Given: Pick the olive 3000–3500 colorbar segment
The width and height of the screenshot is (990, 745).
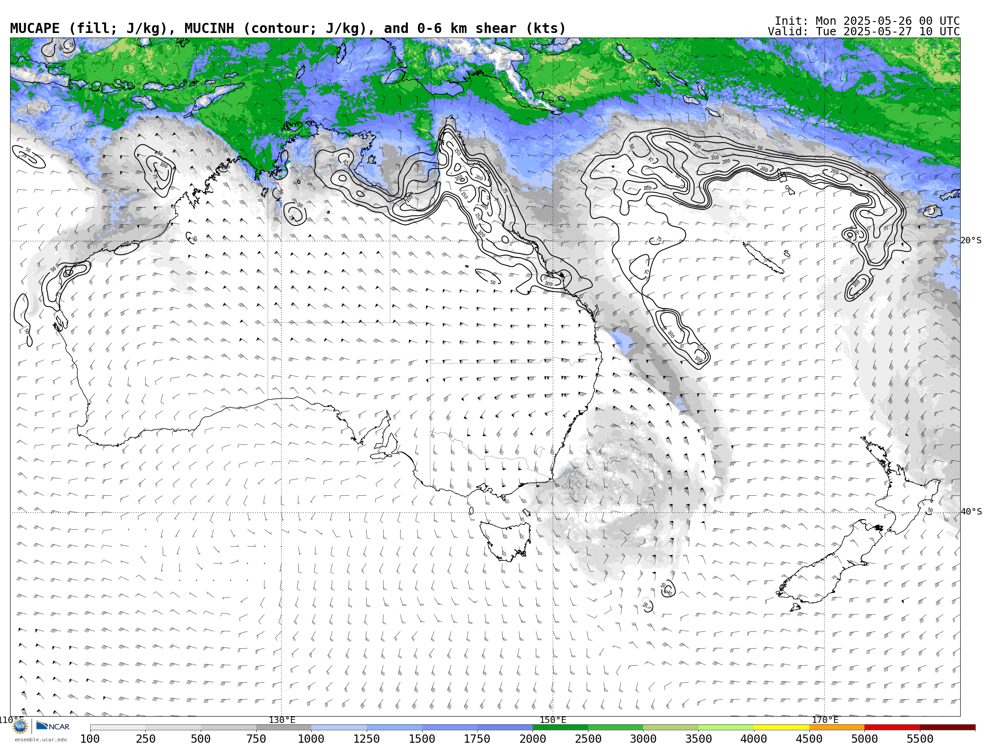Looking at the screenshot, I should 671,728.
